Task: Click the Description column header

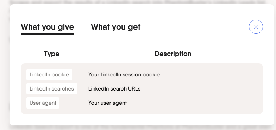Action: 173,54
